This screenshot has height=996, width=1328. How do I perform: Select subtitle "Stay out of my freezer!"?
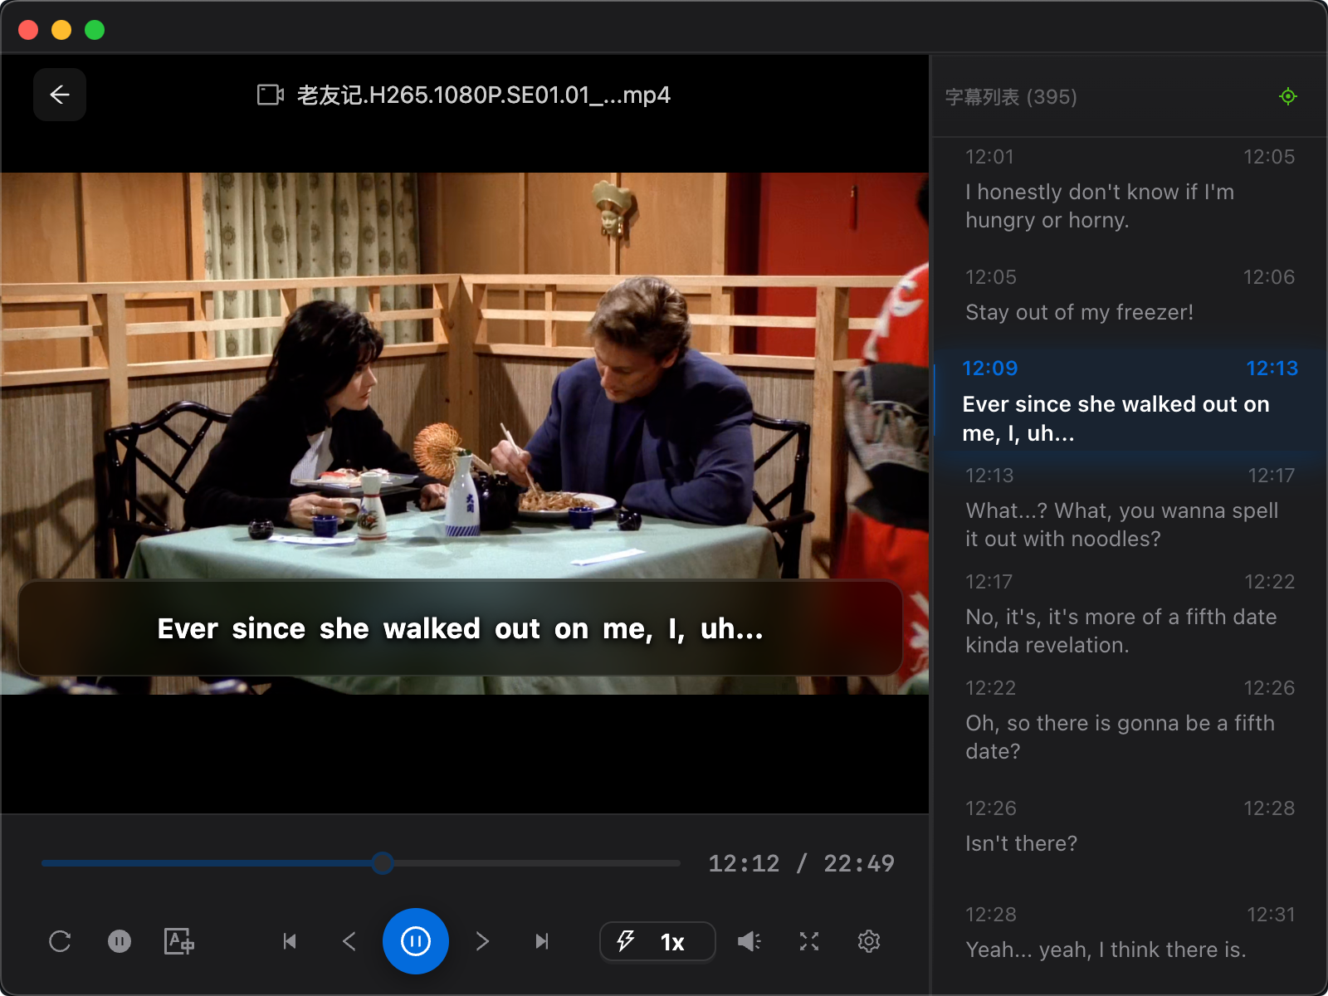click(x=1079, y=312)
